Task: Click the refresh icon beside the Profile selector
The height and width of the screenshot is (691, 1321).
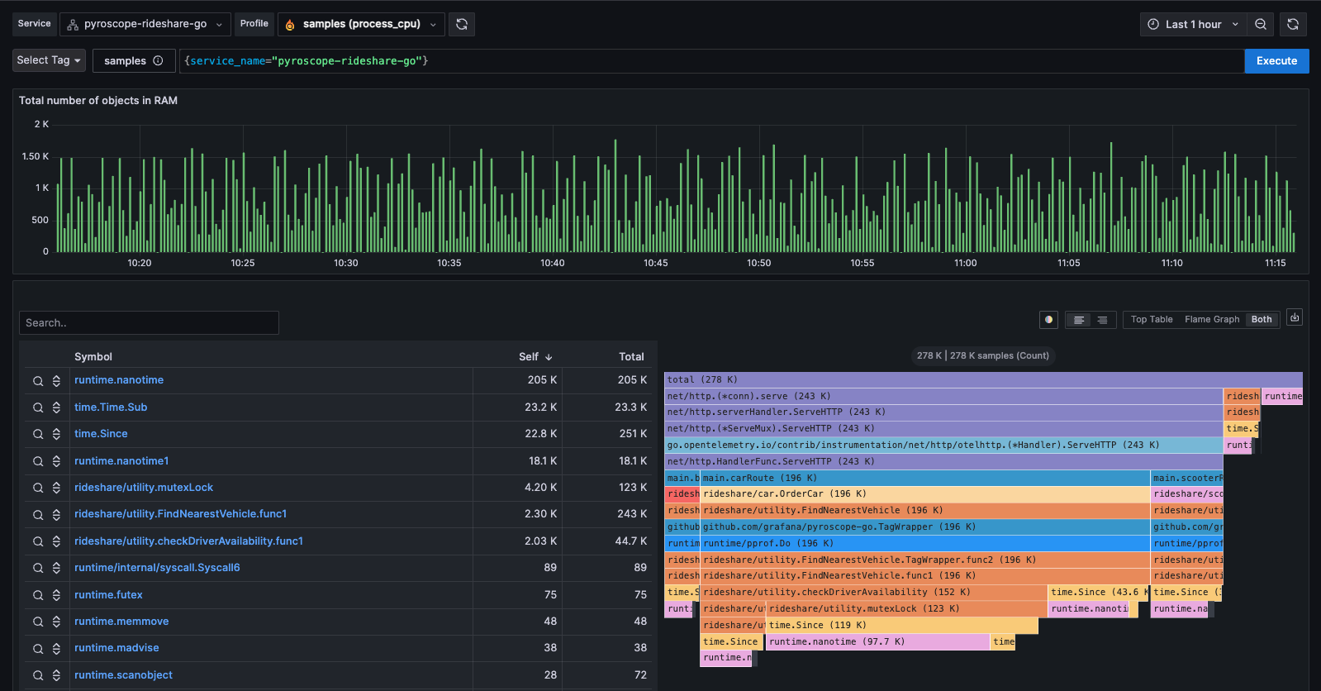Action: [462, 24]
